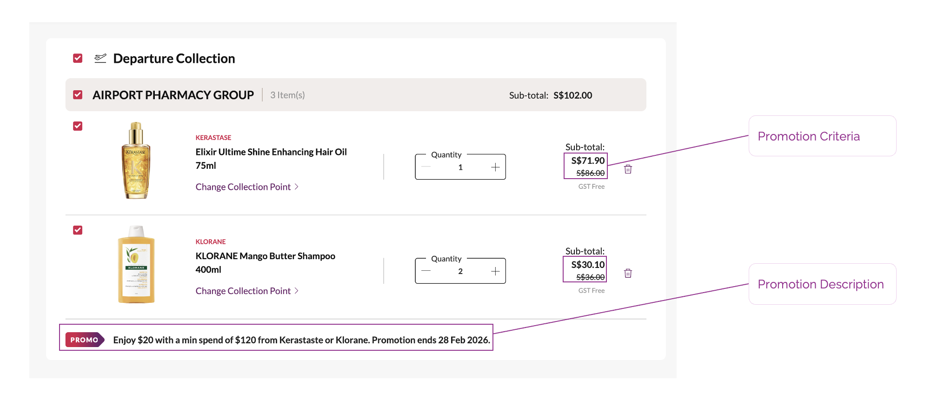931x401 pixels.
Task: Remove Klorane Mango Butter Shampoo via trash icon
Action: [628, 274]
